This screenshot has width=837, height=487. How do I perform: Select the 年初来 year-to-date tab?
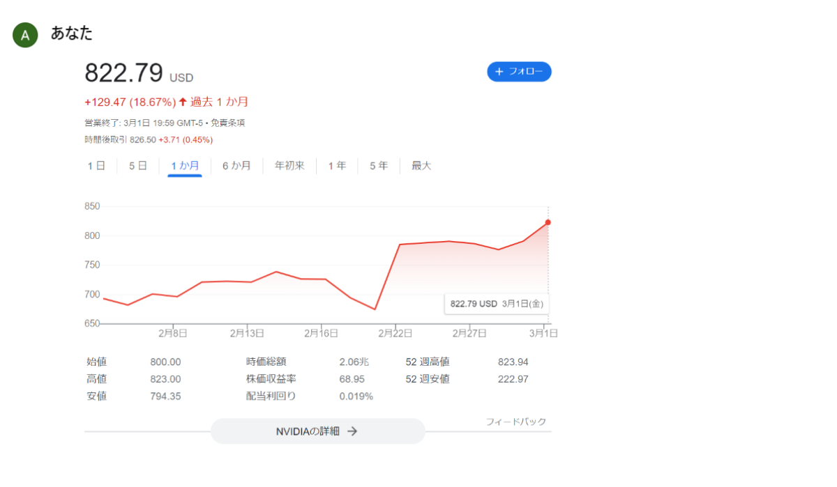[x=289, y=166]
